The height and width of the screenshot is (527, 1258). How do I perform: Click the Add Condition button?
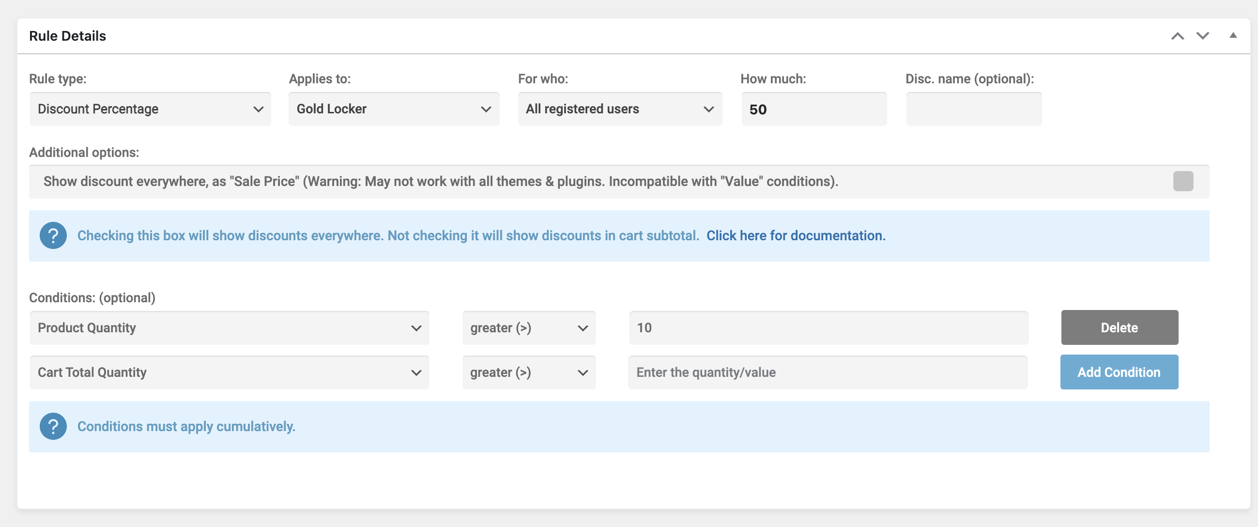pyautogui.click(x=1119, y=372)
